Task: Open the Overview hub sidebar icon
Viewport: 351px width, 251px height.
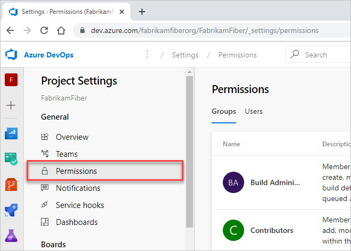Action: click(11, 133)
